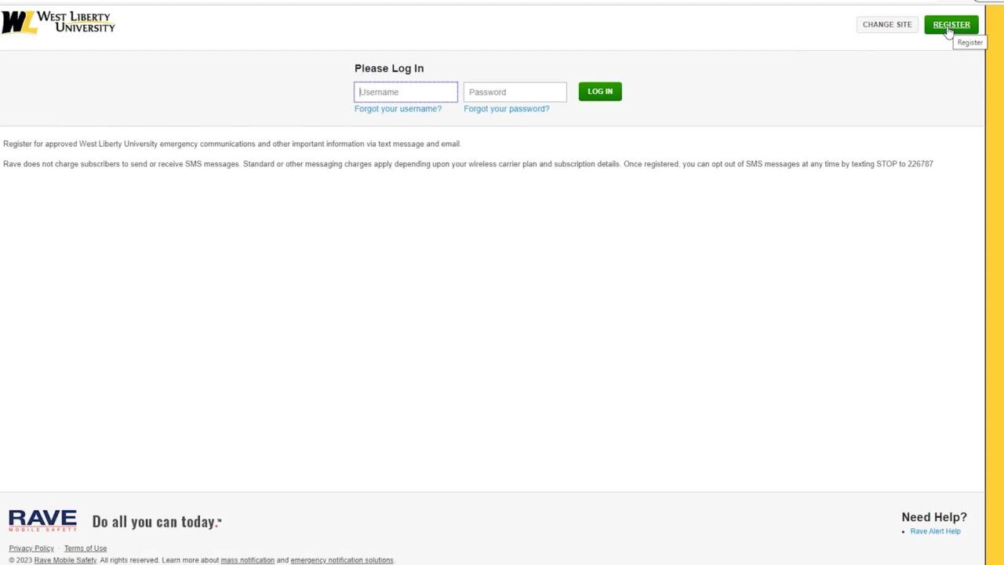Click the Please Log In heading

click(389, 68)
